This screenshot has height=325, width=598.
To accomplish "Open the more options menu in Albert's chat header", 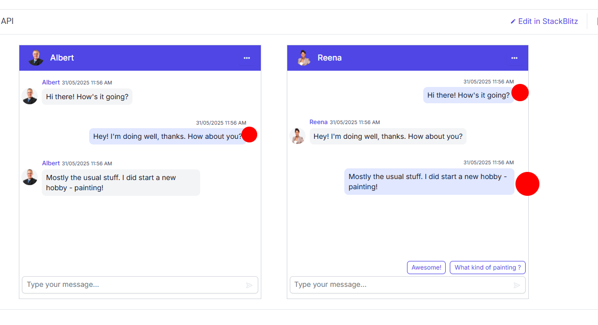I will point(247,58).
